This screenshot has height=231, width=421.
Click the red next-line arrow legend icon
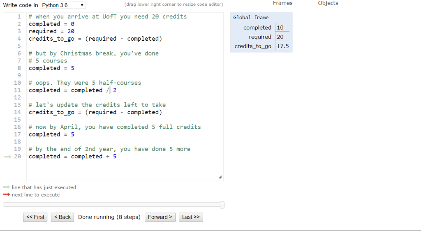(7, 194)
